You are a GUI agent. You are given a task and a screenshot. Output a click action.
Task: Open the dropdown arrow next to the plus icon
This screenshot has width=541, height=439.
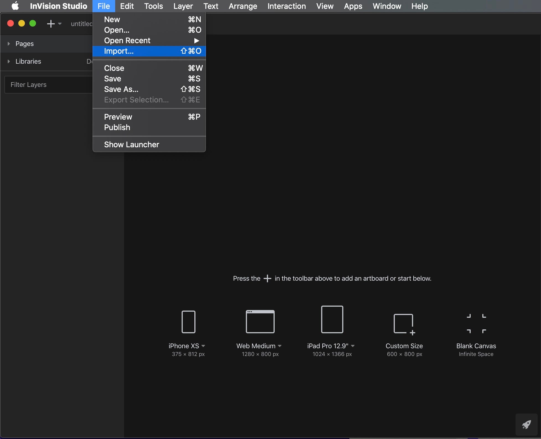(60, 24)
